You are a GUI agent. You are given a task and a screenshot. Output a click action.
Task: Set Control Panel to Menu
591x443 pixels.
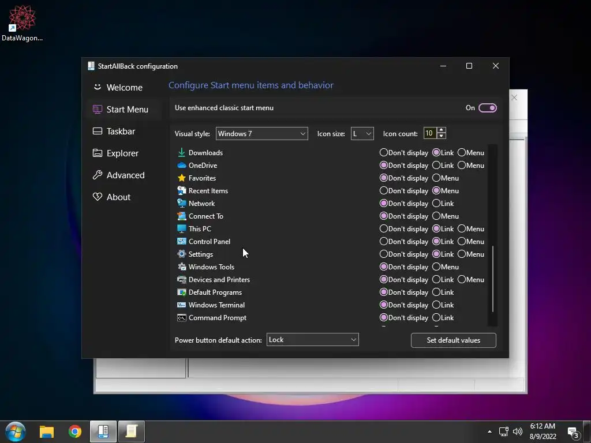click(471, 242)
